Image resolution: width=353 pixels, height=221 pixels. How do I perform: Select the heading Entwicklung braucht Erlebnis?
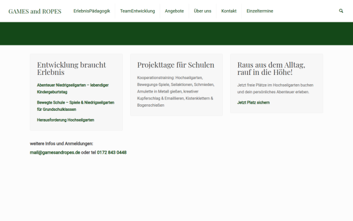[71, 68]
